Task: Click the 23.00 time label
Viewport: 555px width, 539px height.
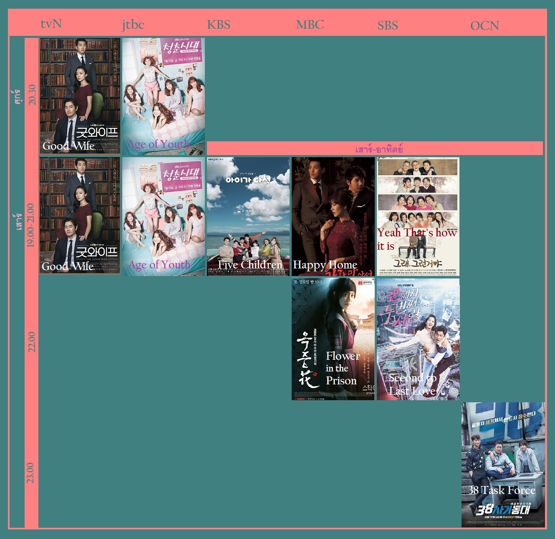Action: click(x=30, y=473)
